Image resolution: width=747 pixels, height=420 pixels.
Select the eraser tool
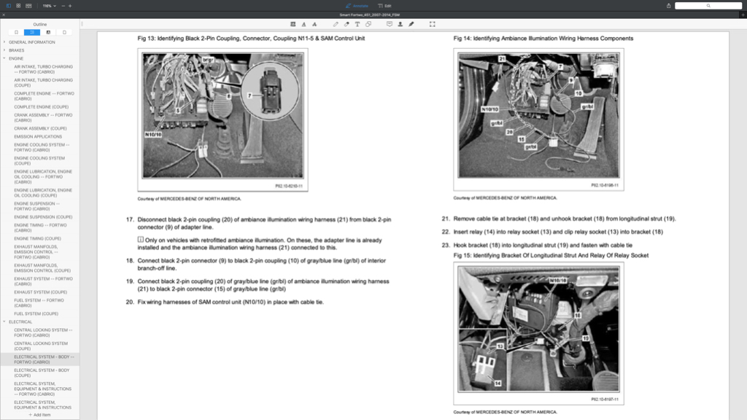(347, 24)
